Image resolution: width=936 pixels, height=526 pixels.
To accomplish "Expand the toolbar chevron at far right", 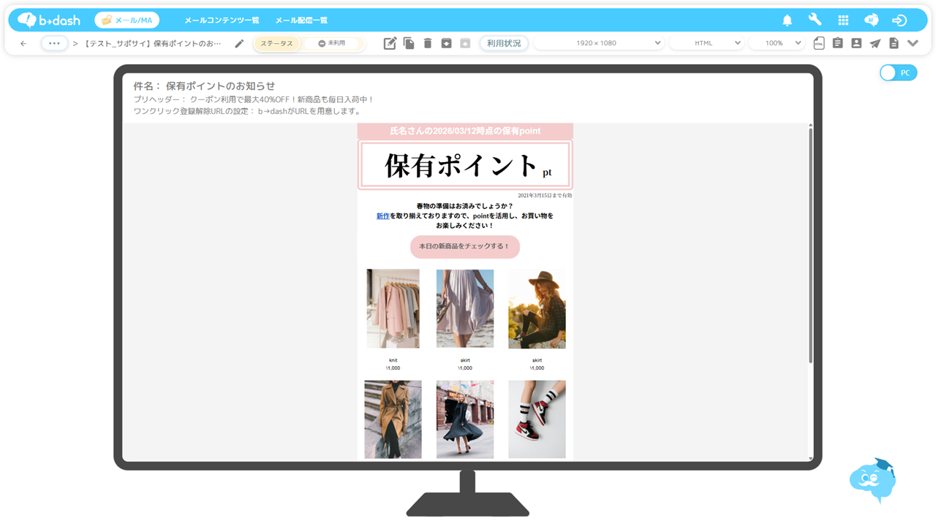I will coord(913,44).
